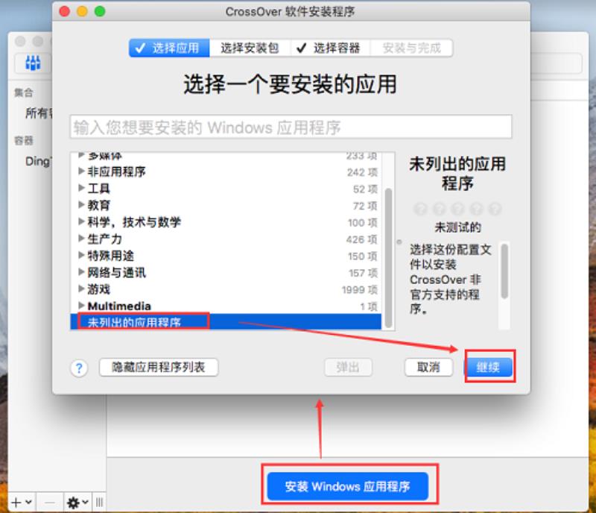
Task: Click the 继续 button
Action: point(489,368)
